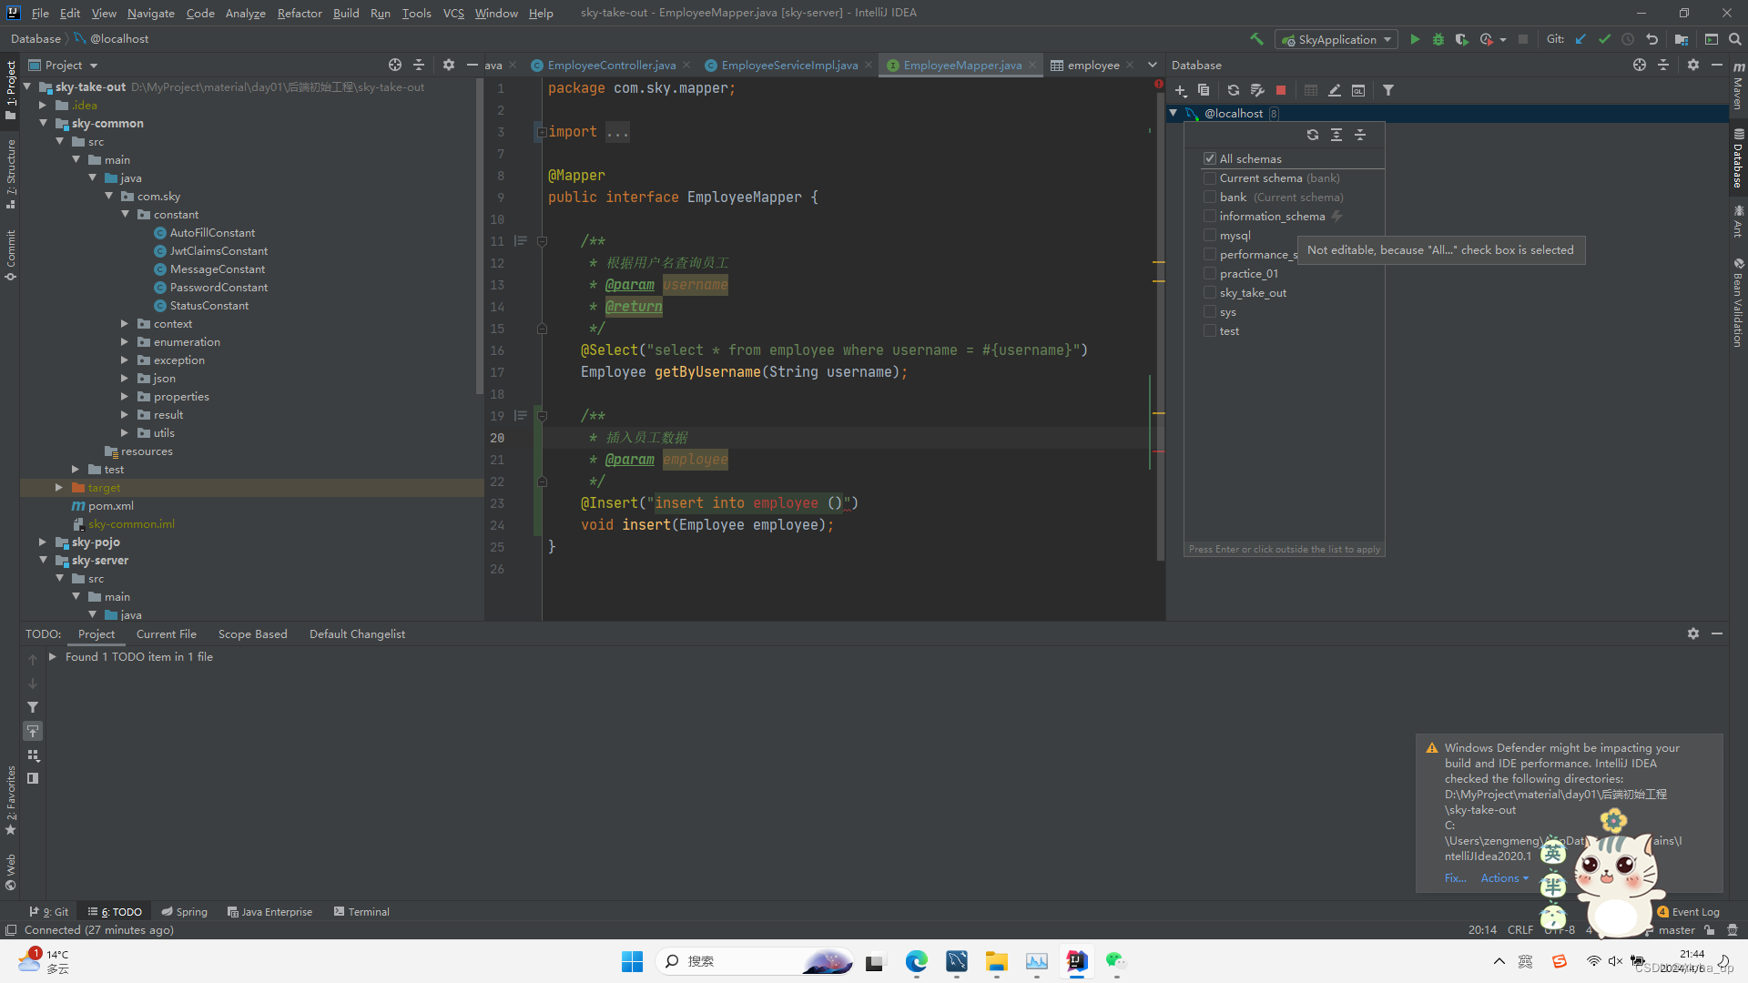
Task: Collapse the @localhost data source node
Action: [x=1174, y=113]
